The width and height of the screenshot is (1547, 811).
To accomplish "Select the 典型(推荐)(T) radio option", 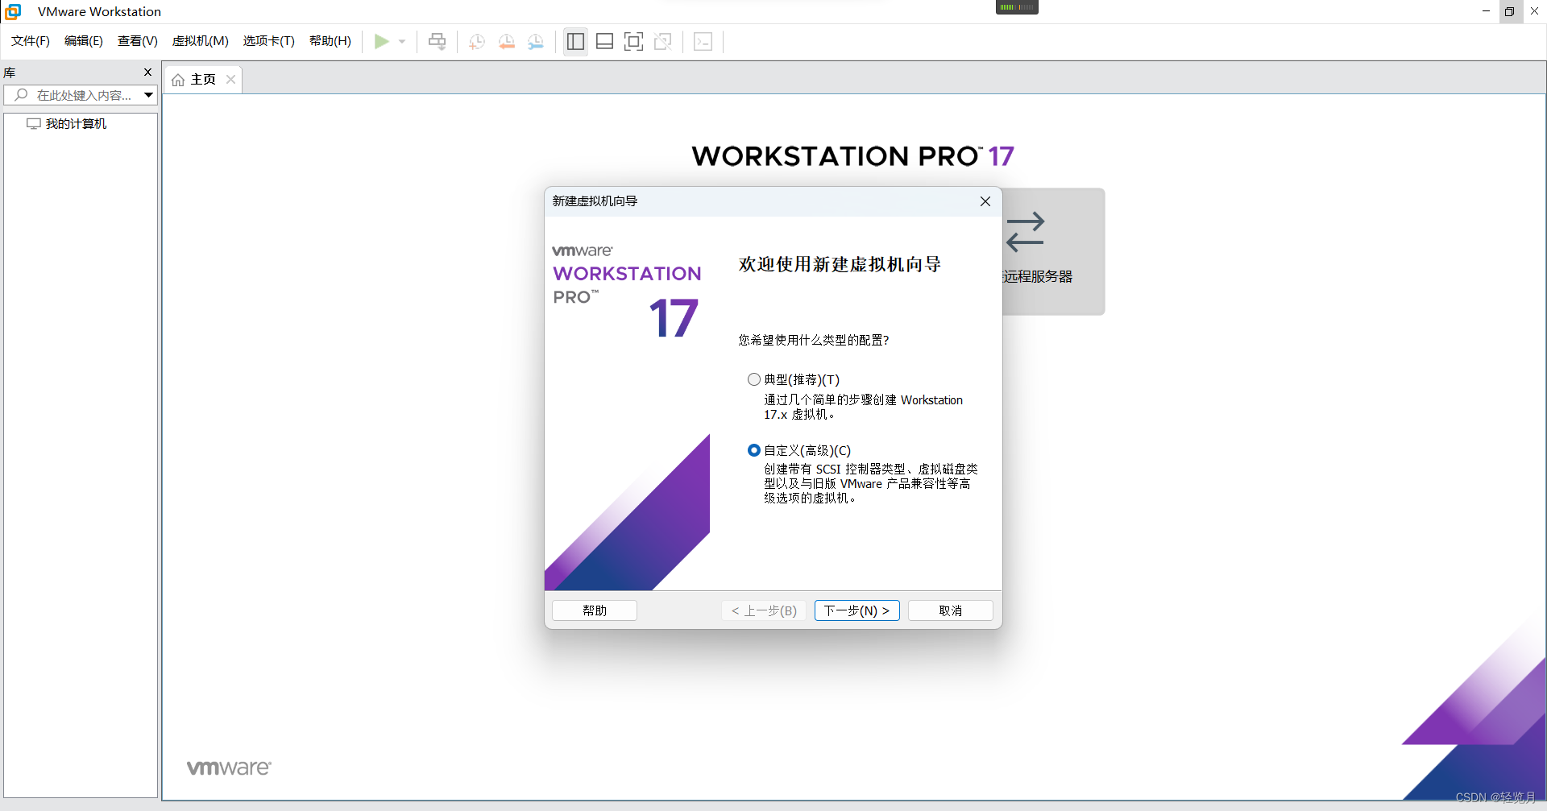I will pyautogui.click(x=754, y=379).
